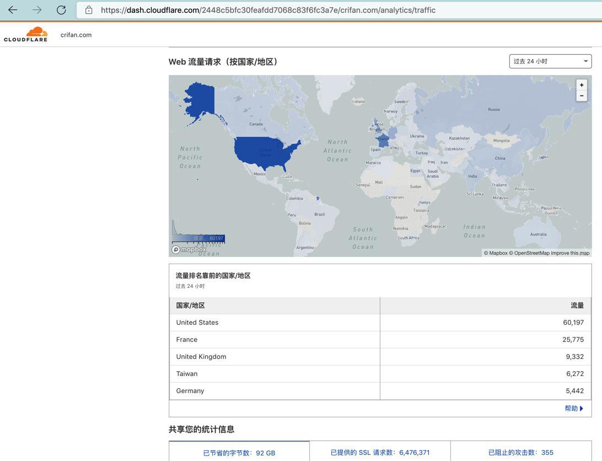Click the Taiwan row name

186,373
